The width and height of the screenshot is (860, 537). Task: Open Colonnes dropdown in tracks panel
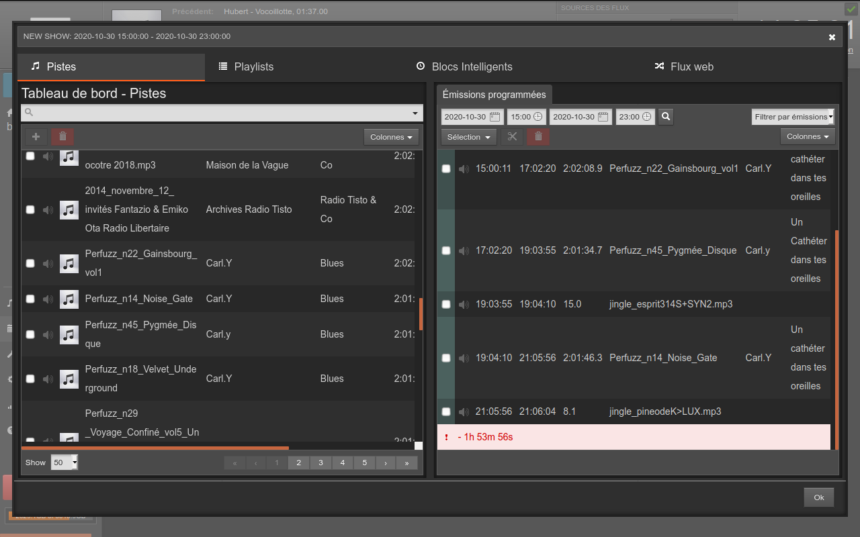pyautogui.click(x=391, y=137)
